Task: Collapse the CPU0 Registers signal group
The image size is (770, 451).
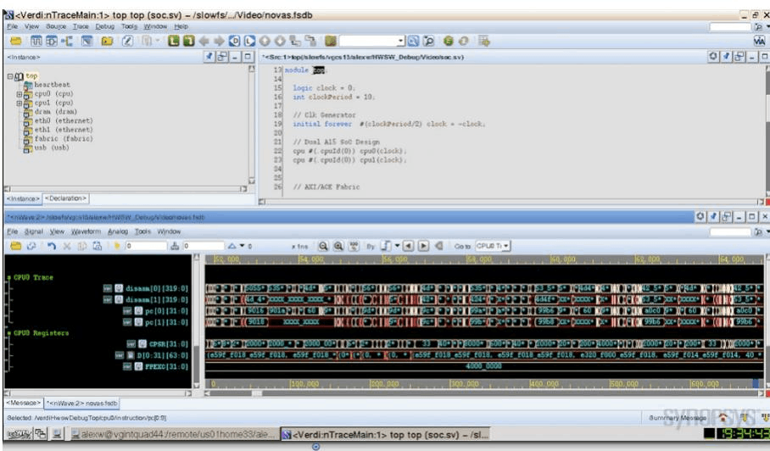Action: [x=8, y=333]
